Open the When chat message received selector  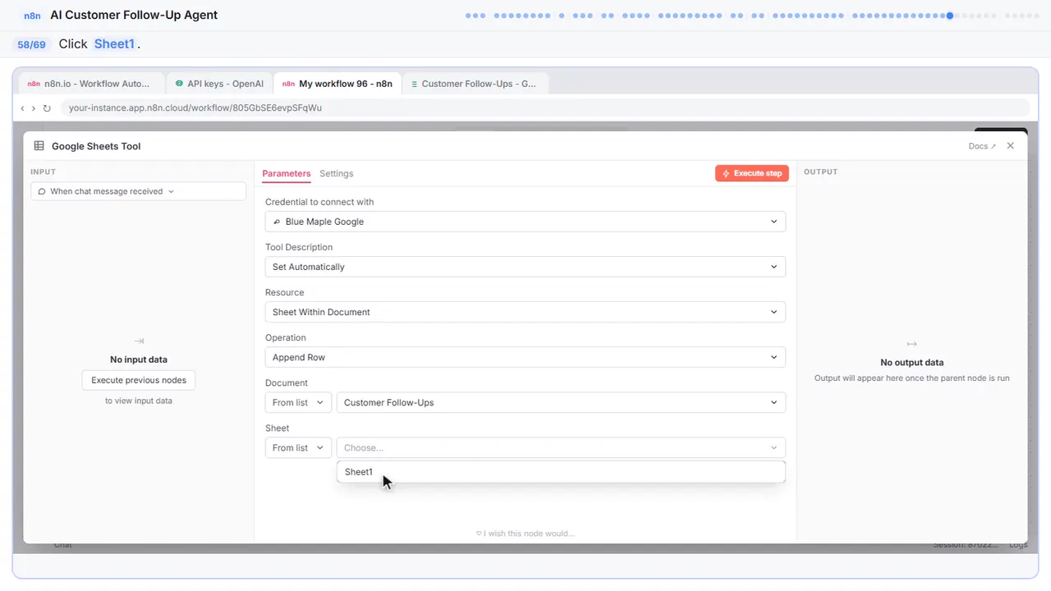(x=139, y=191)
